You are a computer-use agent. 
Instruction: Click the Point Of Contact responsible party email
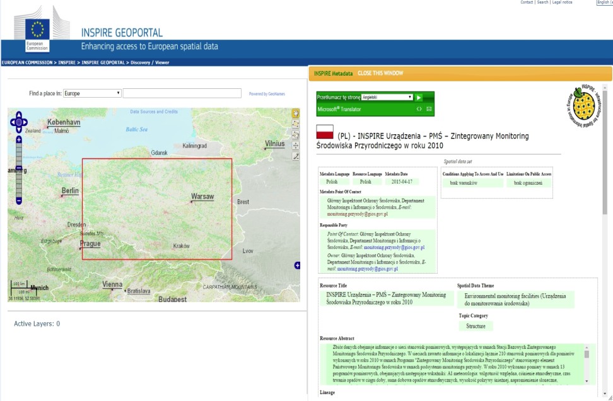(394, 247)
